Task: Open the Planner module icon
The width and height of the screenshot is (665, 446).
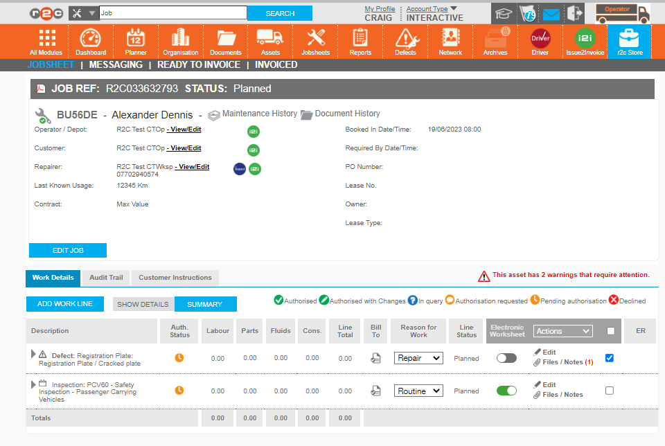Action: (x=136, y=42)
